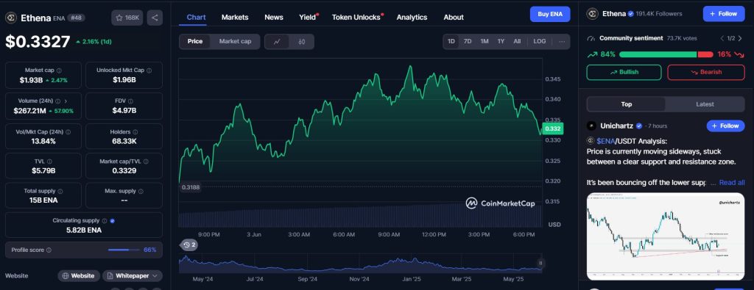Screen dimensions: 754x290
Task: Click the history events marker labeled 2
Action: click(189, 245)
